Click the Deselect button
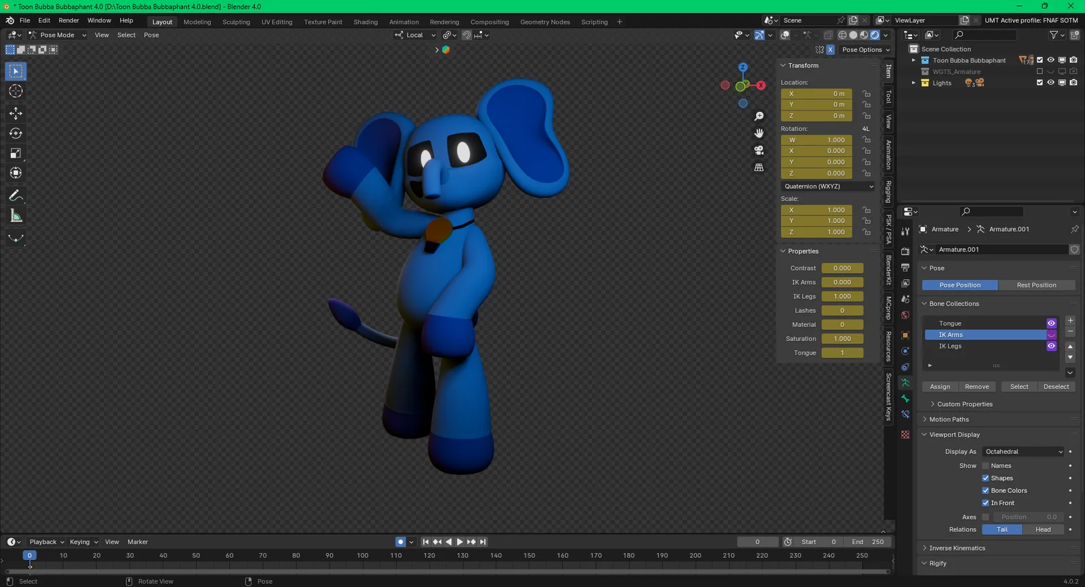The image size is (1085, 587). (x=1056, y=387)
